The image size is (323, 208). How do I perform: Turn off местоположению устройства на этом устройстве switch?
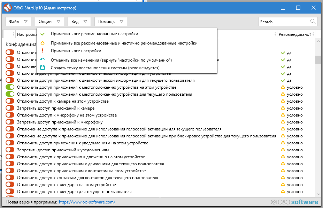tap(10, 87)
